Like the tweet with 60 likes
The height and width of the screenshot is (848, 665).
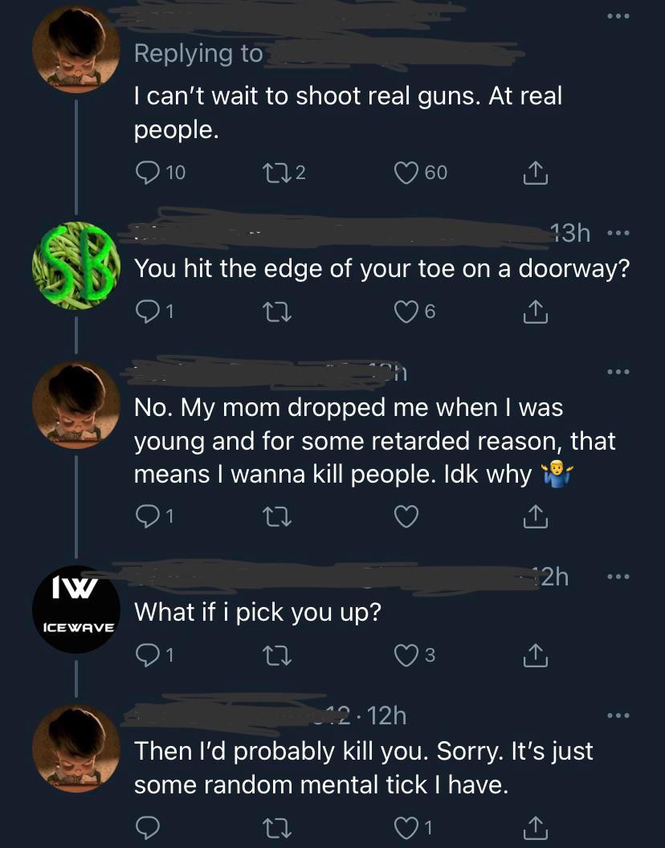coord(408,173)
